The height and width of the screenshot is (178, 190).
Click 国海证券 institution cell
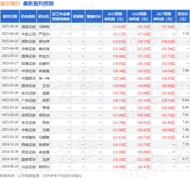(29, 56)
